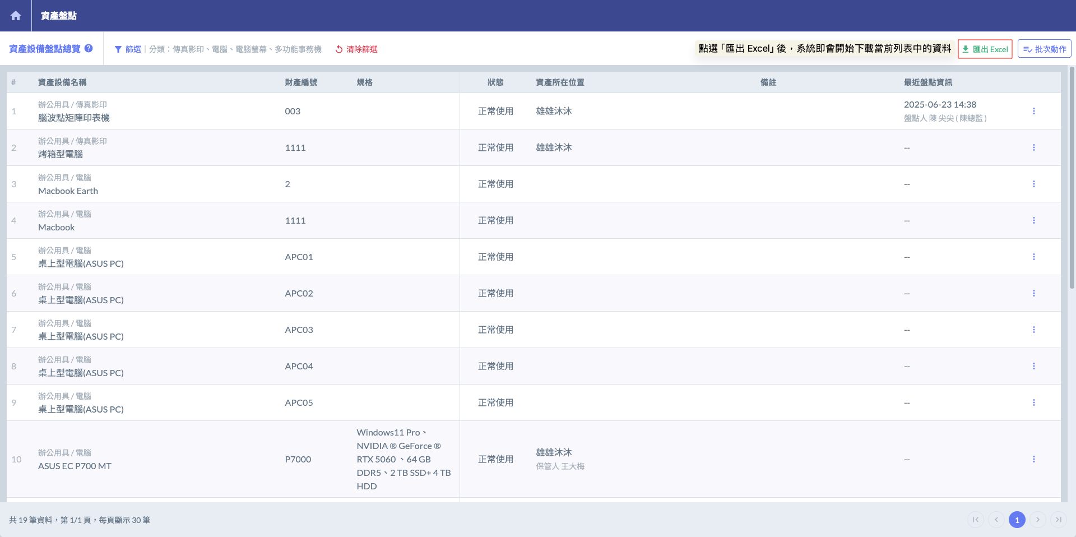
Task: Click the 最近盤點資訊 column header
Action: click(x=928, y=82)
